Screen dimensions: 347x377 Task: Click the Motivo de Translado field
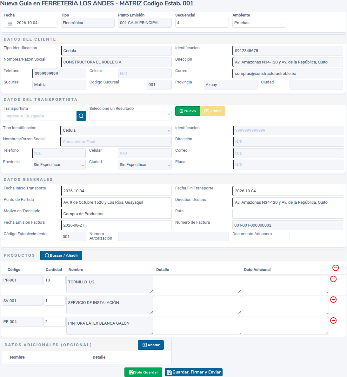[x=117, y=214]
